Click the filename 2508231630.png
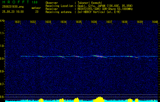Image resolution: width=160 pixels, height=102 pixels. pyautogui.click(x=13, y=7)
